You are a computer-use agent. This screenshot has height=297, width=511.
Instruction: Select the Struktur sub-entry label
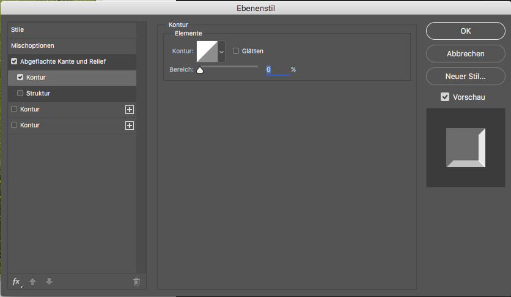[x=38, y=93]
